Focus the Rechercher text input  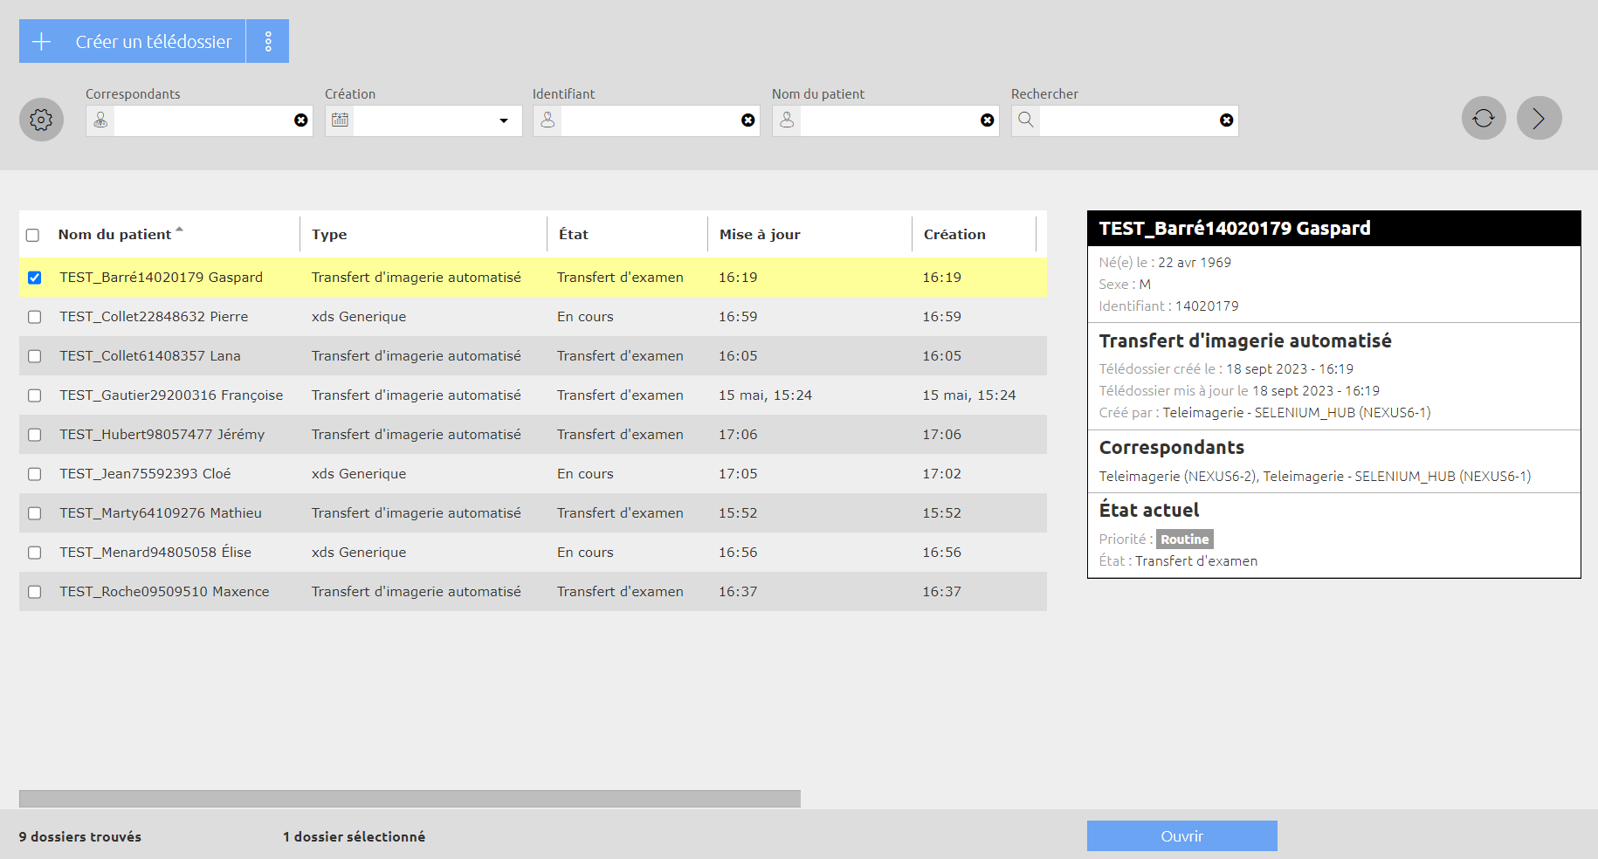[1129, 120]
